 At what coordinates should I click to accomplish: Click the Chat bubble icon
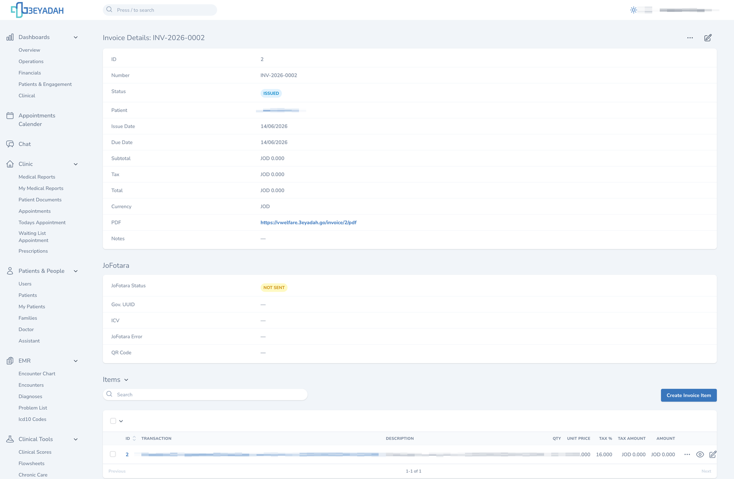(10, 144)
